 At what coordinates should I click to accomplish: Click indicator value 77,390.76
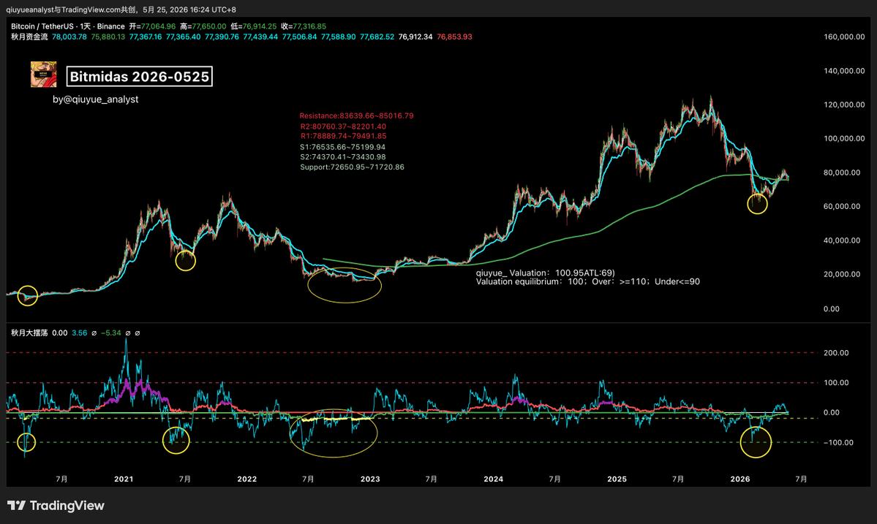click(x=222, y=37)
